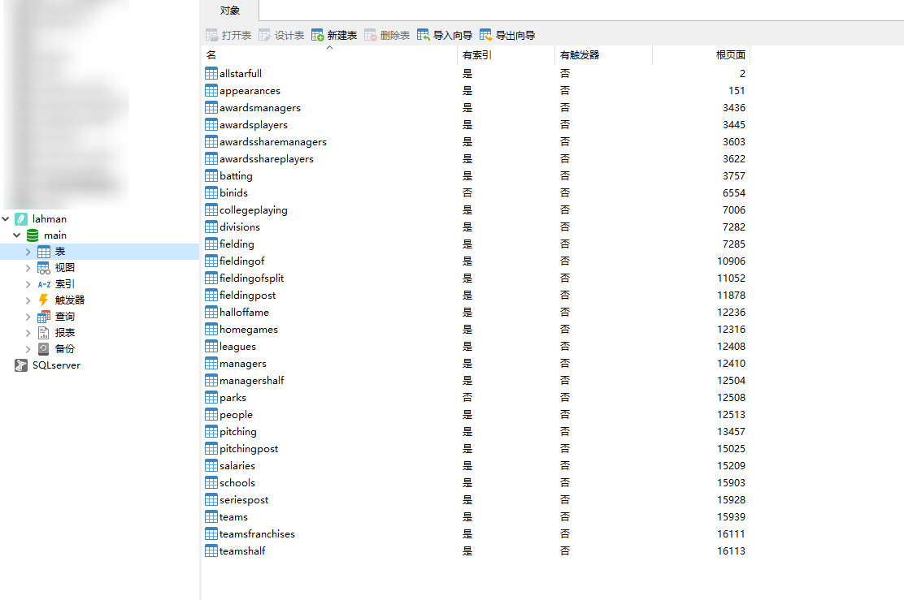This screenshot has height=600, width=904.
Task: Select the parks table name
Action: (x=233, y=397)
